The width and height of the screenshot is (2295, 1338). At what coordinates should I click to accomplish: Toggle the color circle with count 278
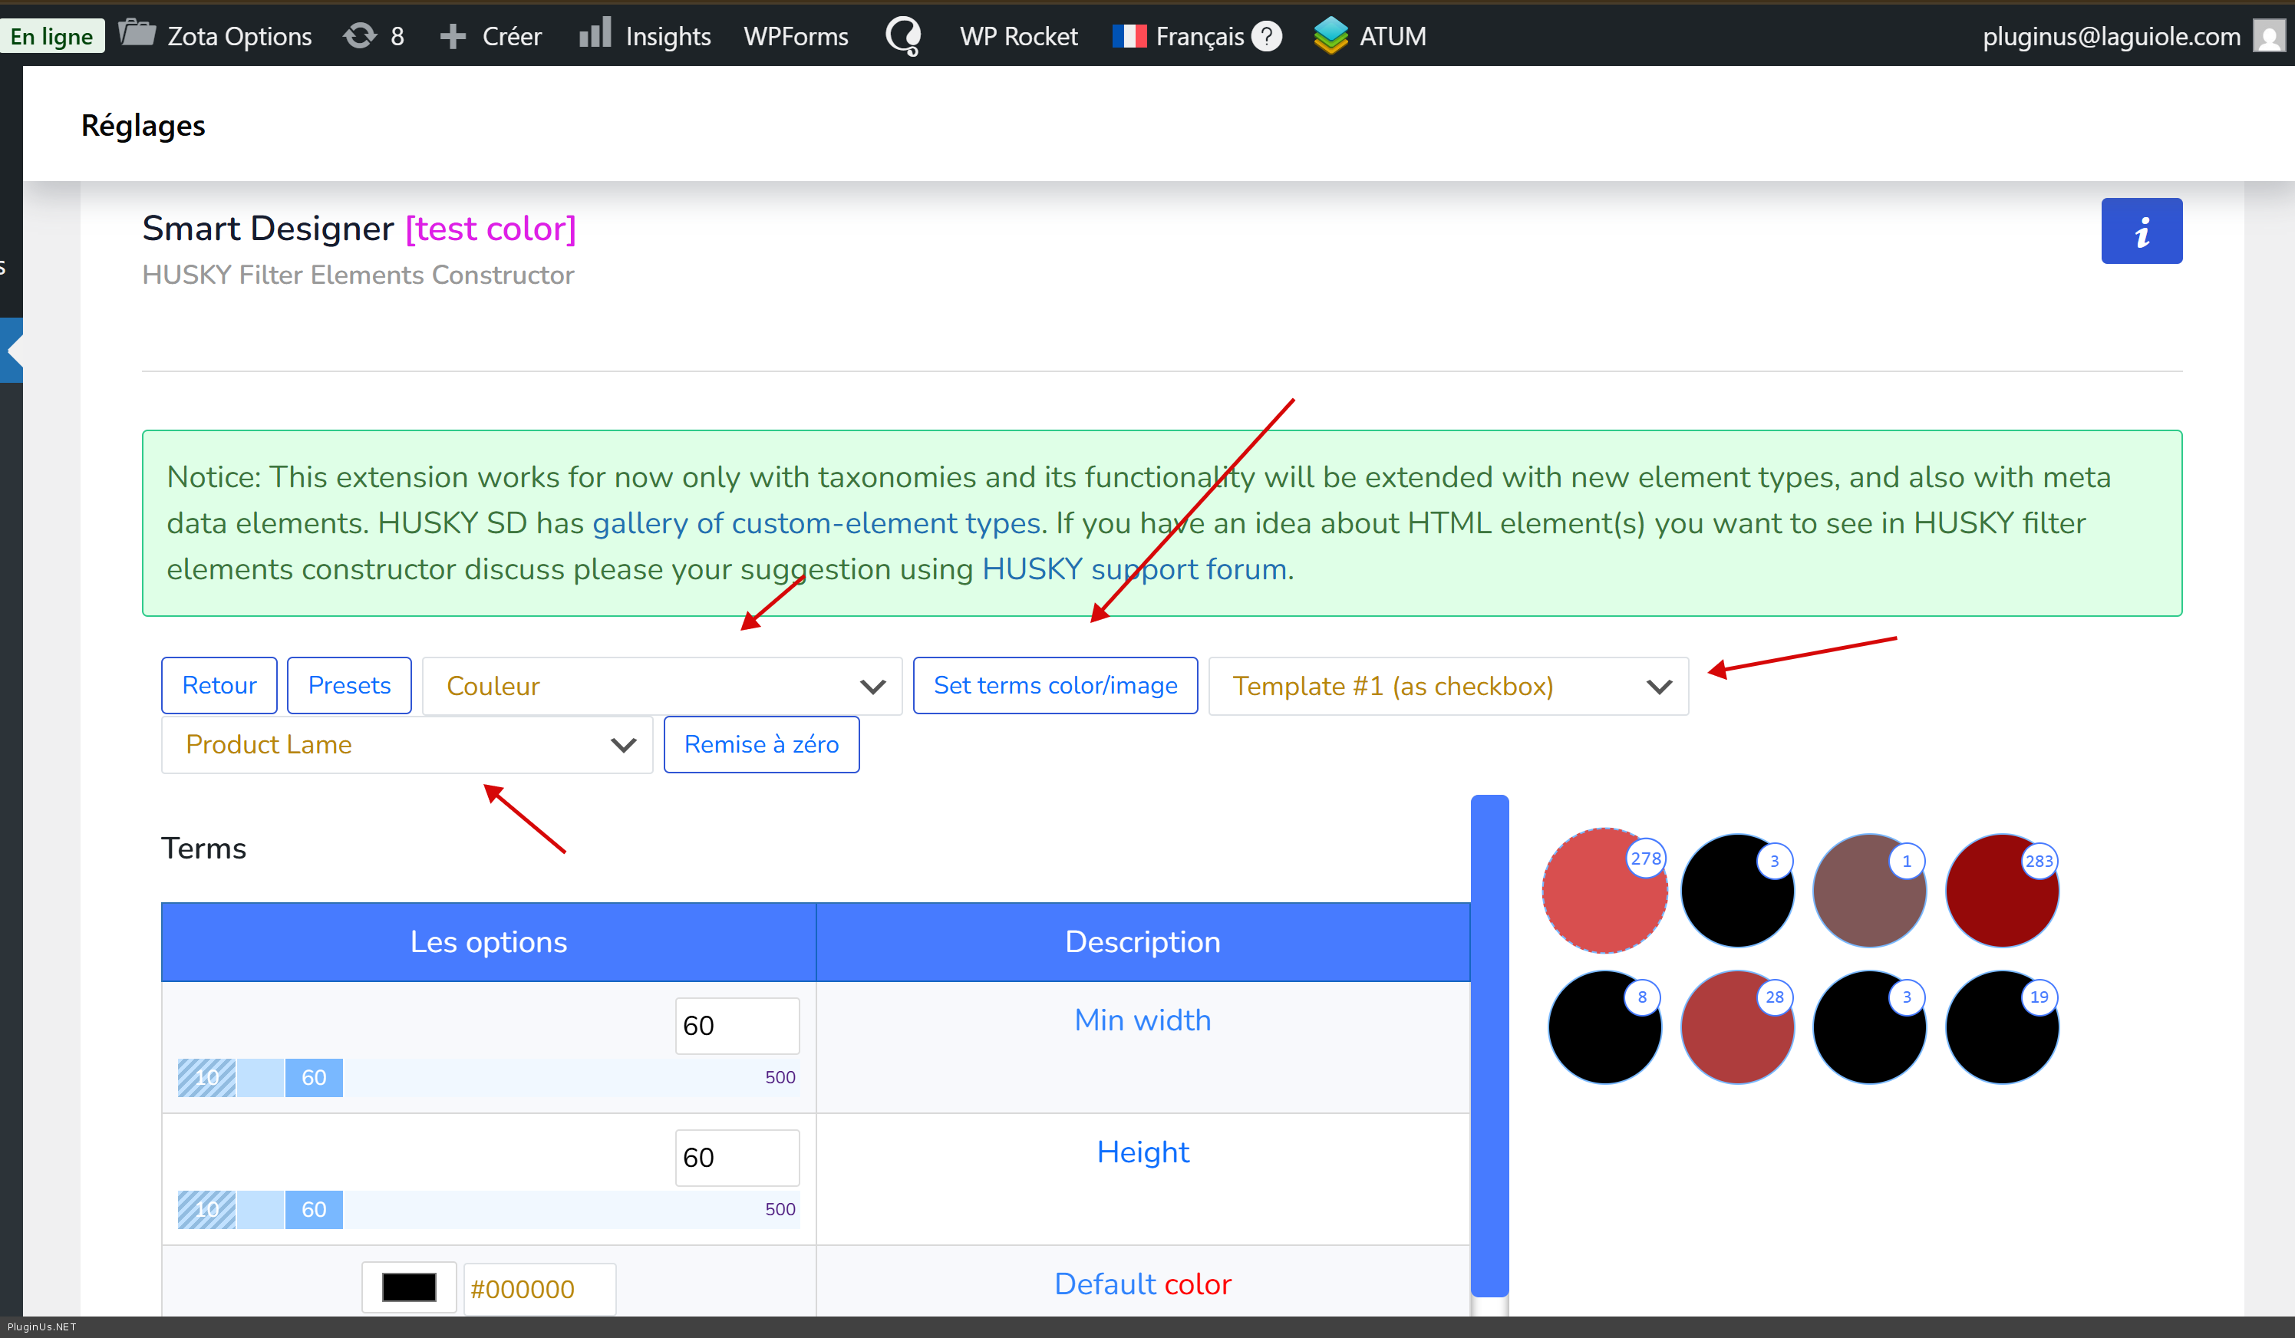click(1604, 891)
